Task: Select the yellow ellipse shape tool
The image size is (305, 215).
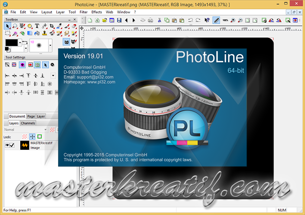Action: (30, 26)
